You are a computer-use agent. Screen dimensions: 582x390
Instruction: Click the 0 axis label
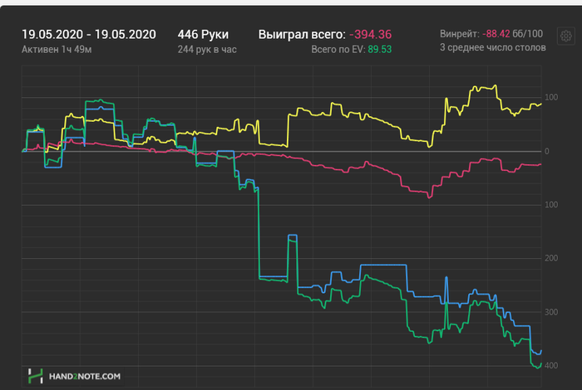coord(547,151)
